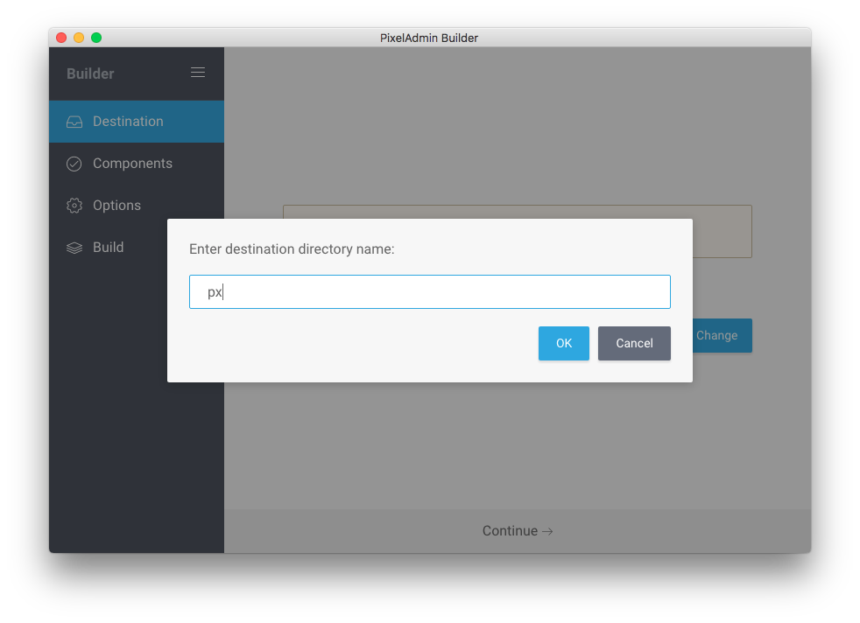Click the Builder heading in the sidebar

[90, 73]
